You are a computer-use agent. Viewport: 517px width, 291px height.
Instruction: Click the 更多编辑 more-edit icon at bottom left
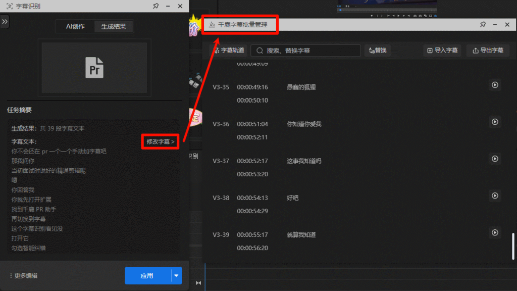point(12,275)
